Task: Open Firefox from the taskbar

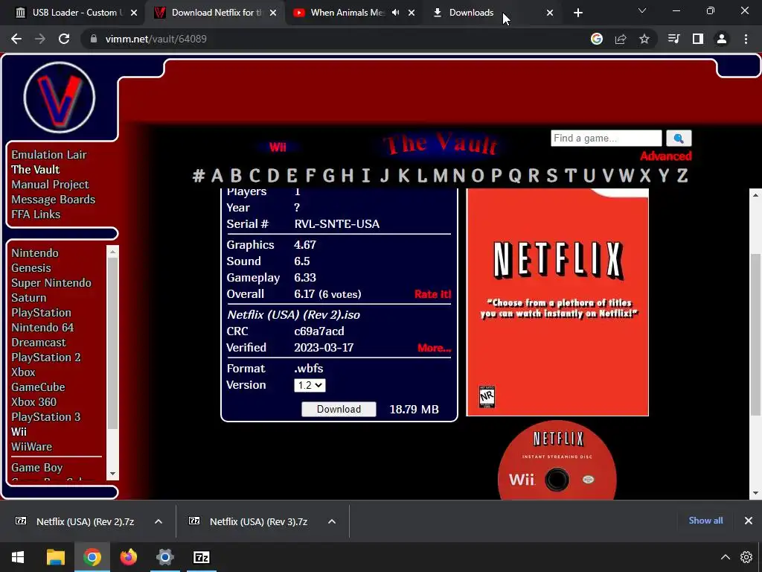Action: point(128,557)
